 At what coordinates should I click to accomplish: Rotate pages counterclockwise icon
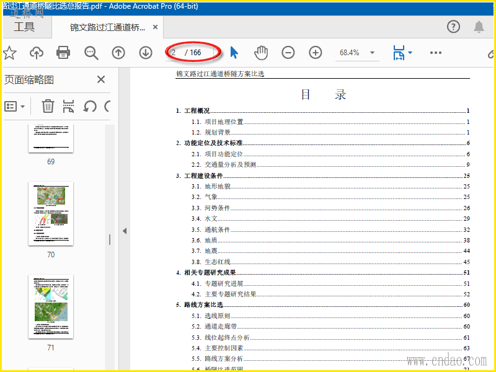point(90,106)
